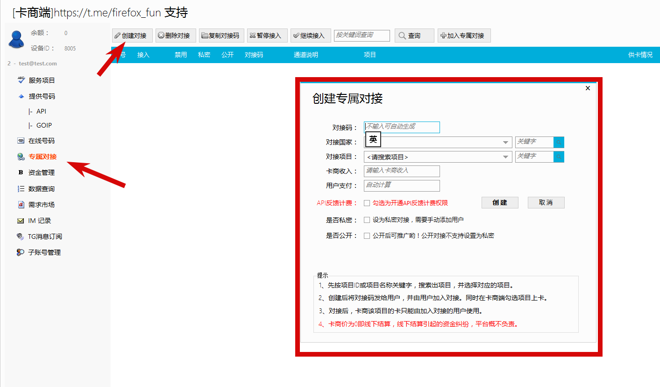Viewport: 660px width, 387px height.
Task: Click the 查询 search button
Action: click(414, 36)
